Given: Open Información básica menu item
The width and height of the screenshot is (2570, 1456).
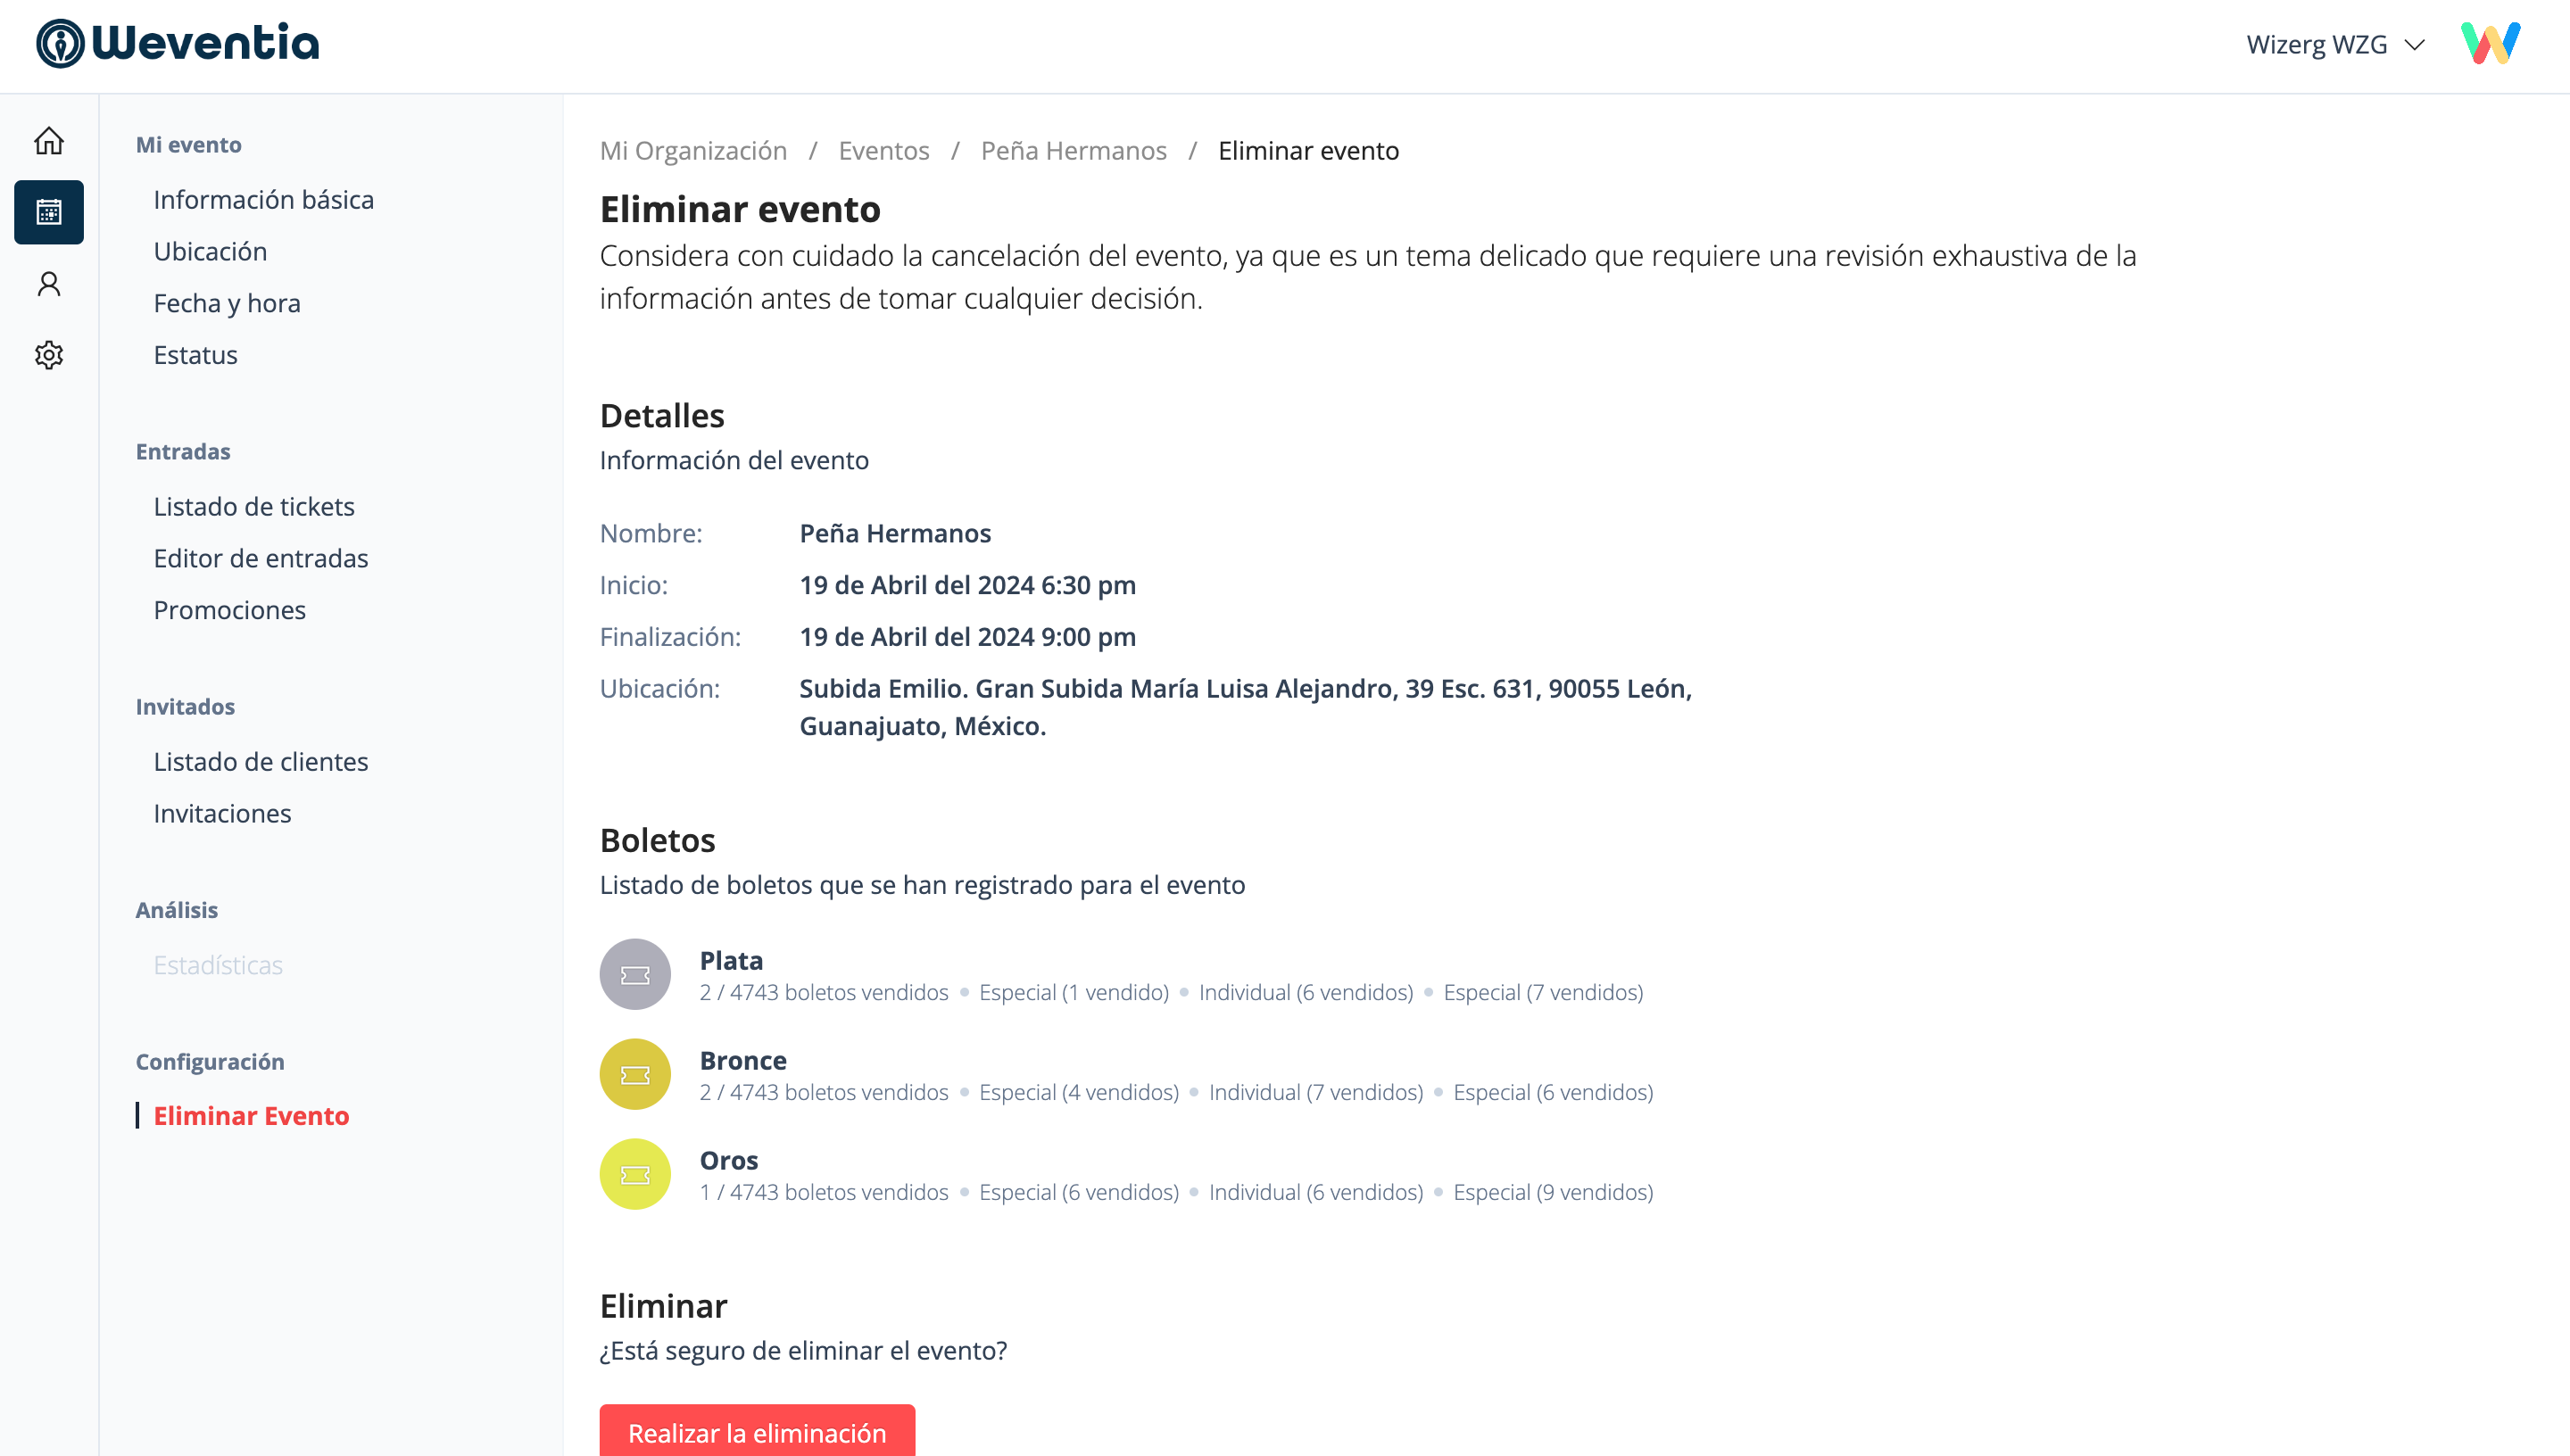Looking at the screenshot, I should (x=263, y=200).
